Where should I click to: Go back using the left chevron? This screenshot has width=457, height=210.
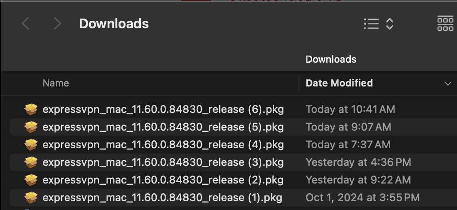[x=26, y=23]
